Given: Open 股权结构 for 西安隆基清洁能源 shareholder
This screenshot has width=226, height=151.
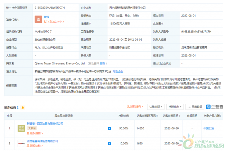Looking at the screenshot, I should coord(35,146).
